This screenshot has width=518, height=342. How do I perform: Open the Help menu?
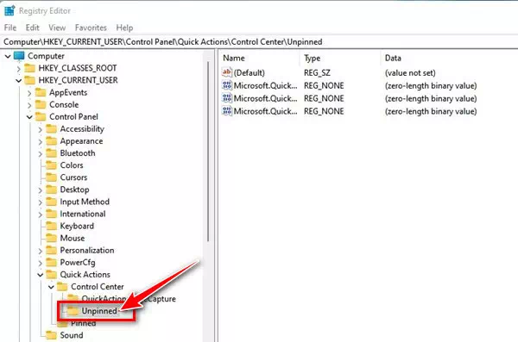click(x=124, y=28)
